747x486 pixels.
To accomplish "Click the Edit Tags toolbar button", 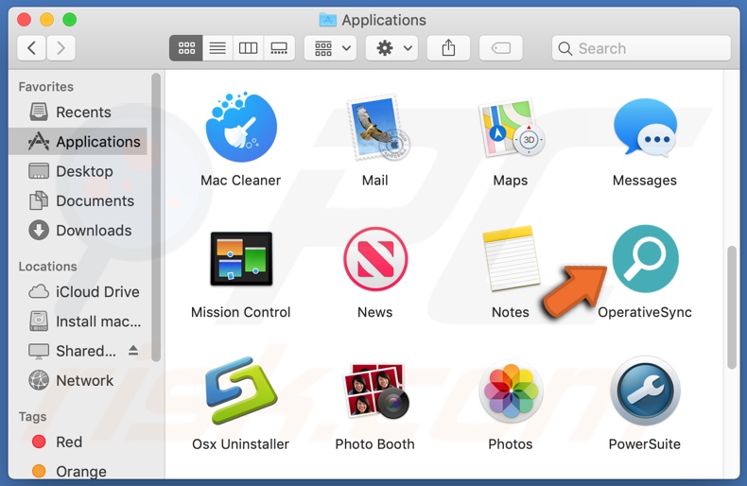I will pyautogui.click(x=501, y=48).
